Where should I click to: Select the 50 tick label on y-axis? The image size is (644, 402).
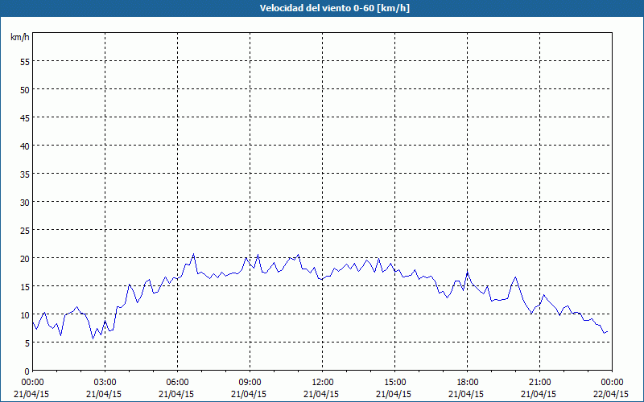[24, 89]
